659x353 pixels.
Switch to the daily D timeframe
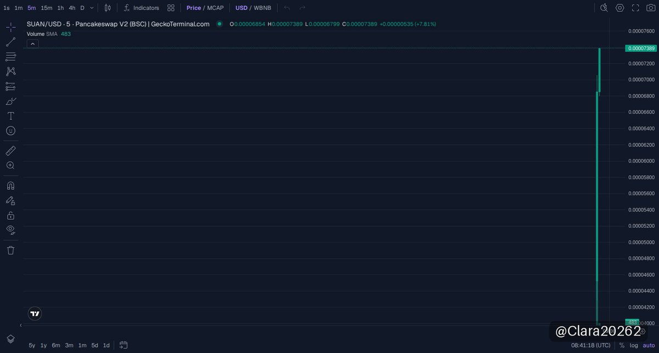point(82,8)
